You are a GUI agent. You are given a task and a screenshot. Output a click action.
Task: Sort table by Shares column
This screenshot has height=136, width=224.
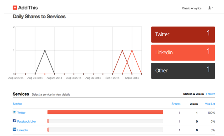tap(176, 104)
